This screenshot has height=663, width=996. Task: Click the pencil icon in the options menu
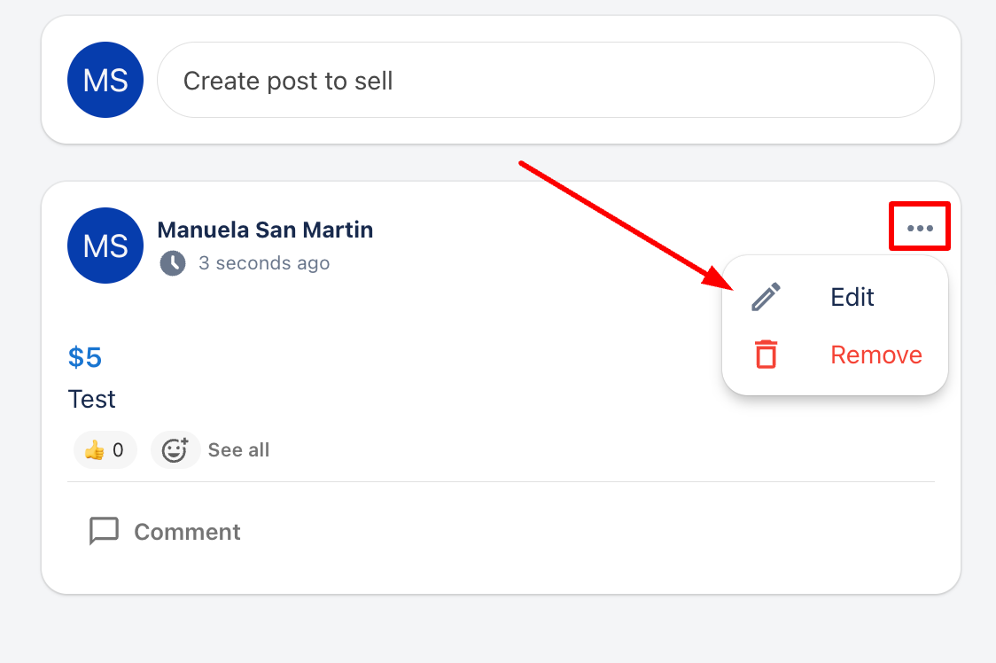pos(766,297)
